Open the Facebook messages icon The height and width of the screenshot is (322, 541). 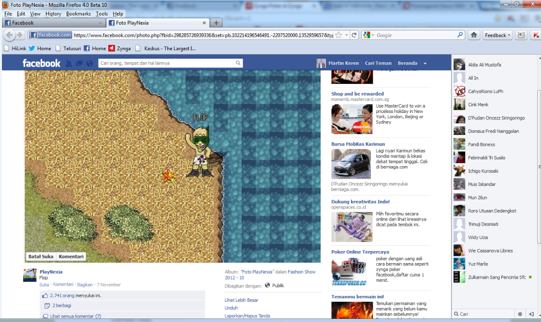(x=79, y=63)
